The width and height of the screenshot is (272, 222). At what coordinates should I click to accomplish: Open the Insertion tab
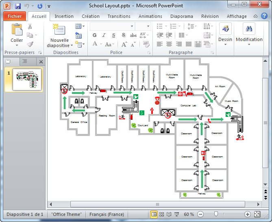64,16
